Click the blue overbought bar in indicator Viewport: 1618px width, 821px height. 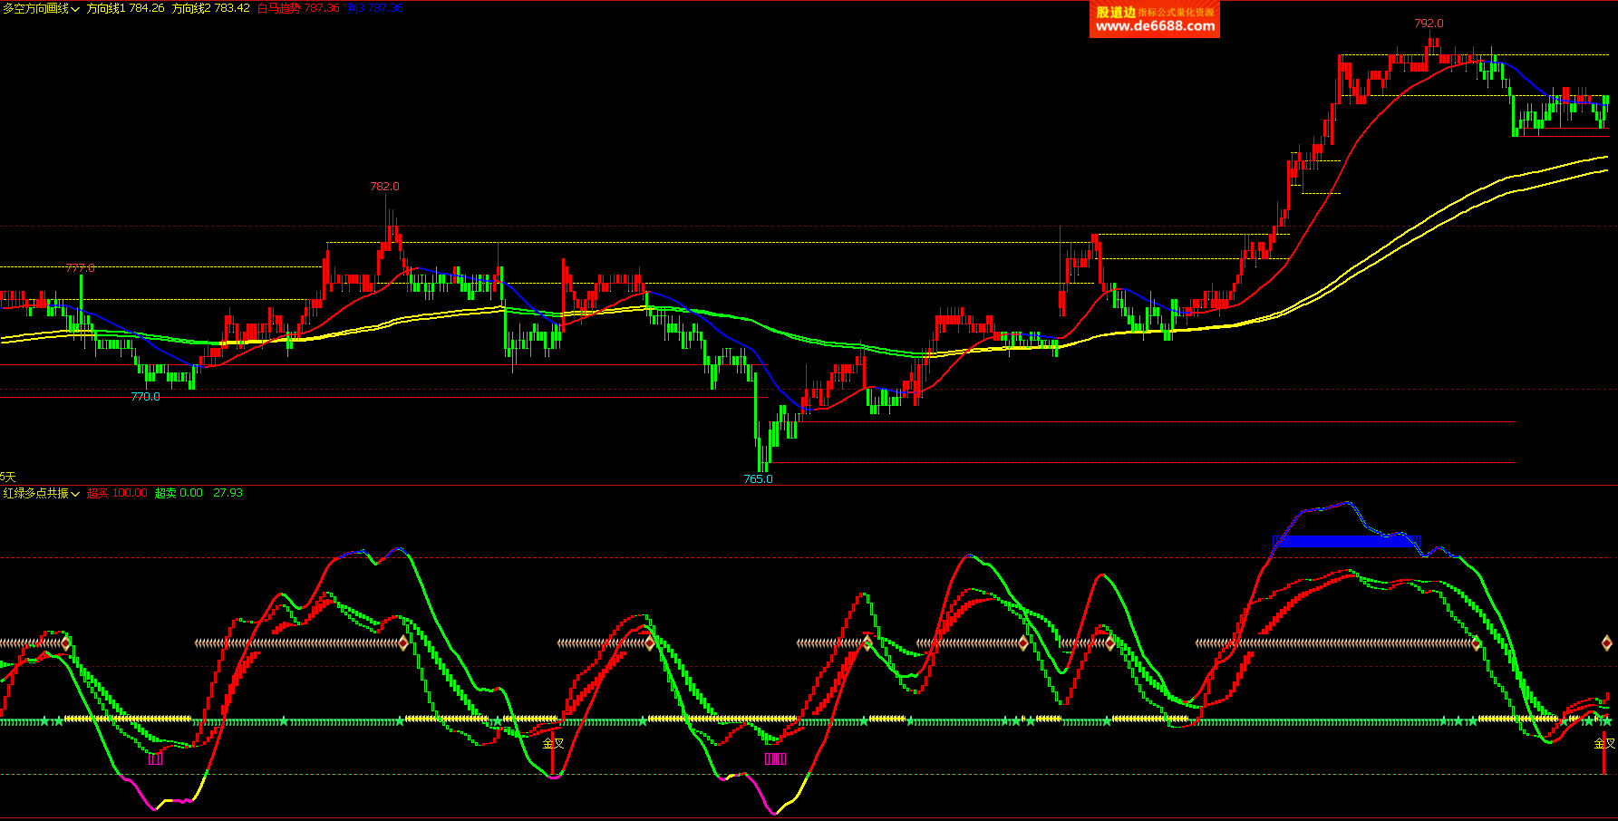coord(1346,542)
